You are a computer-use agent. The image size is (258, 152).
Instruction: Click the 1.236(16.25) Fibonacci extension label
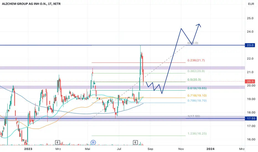[197, 133]
